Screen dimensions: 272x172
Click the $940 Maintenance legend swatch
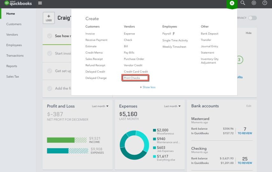coord(154,139)
